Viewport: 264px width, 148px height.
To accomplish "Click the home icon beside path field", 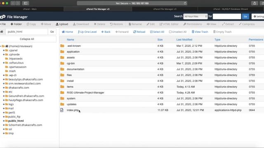I will [x=2, y=32].
